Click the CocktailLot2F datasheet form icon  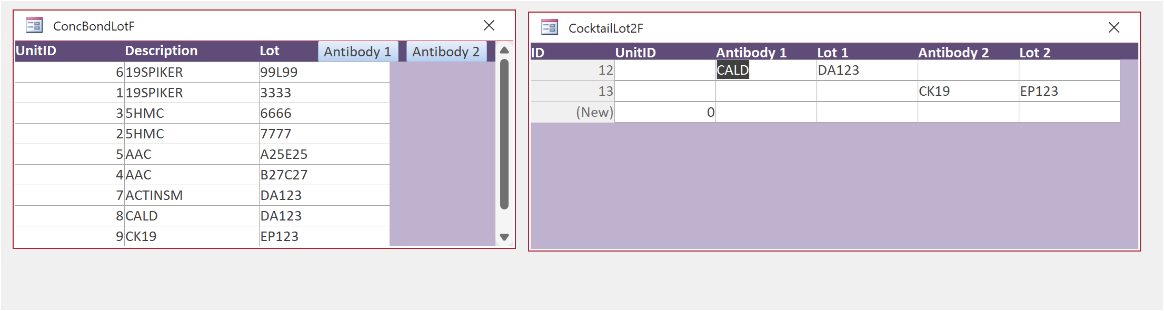549,27
